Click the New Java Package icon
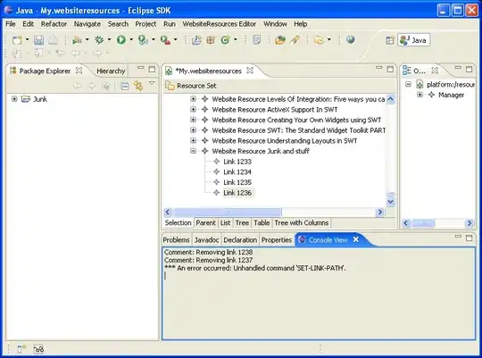Image resolution: width=482 pixels, height=358 pixels. (211, 40)
